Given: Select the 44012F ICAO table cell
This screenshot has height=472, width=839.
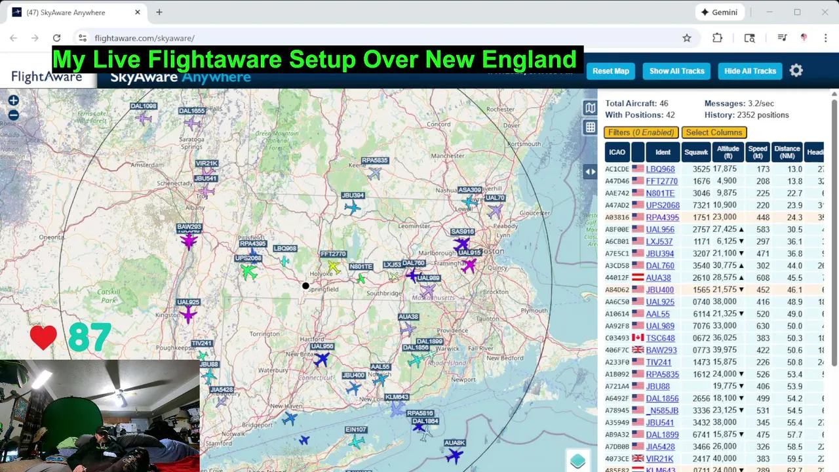Looking at the screenshot, I should pos(617,278).
